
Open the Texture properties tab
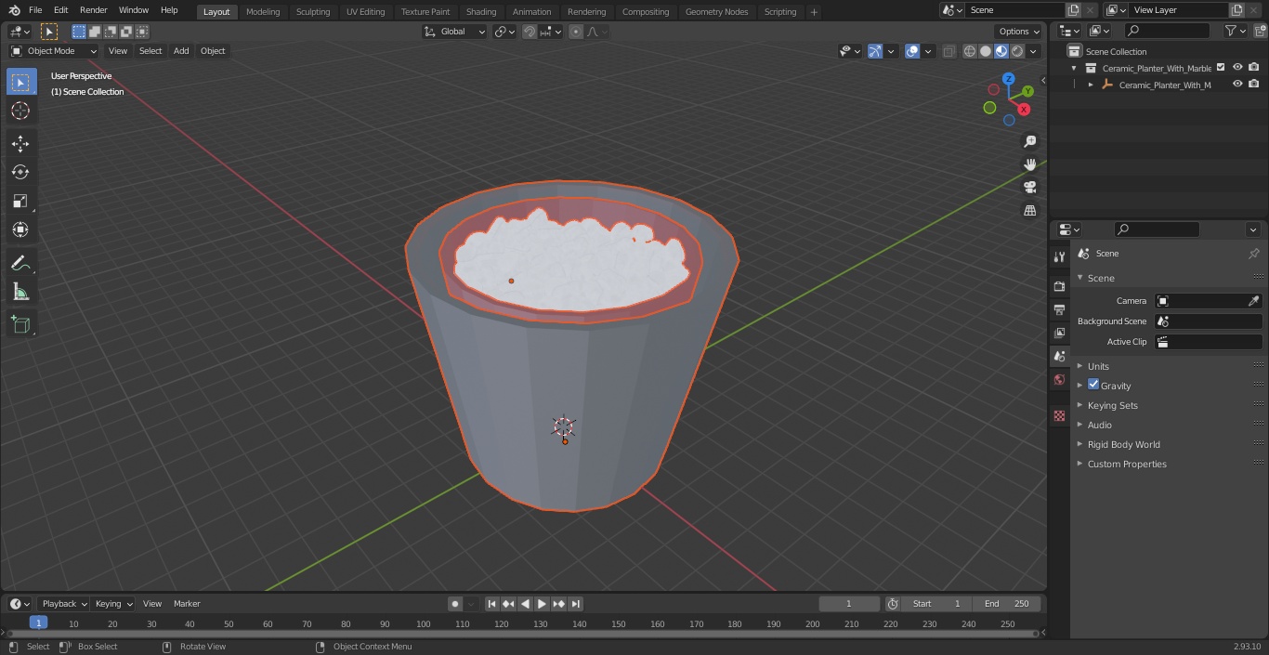click(x=1059, y=415)
